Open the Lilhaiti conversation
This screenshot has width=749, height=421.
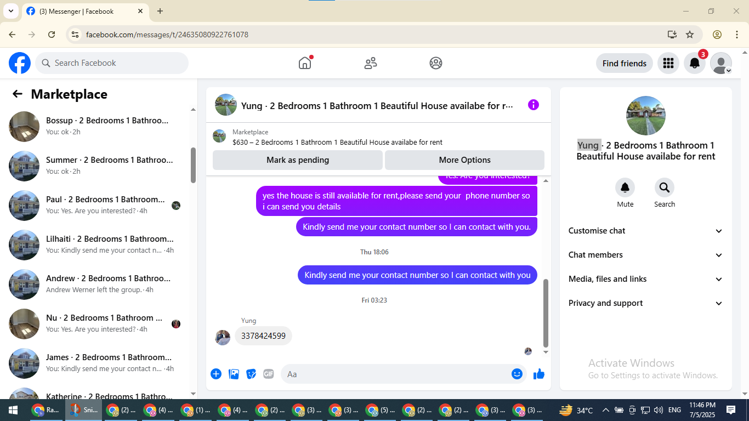pos(96,244)
